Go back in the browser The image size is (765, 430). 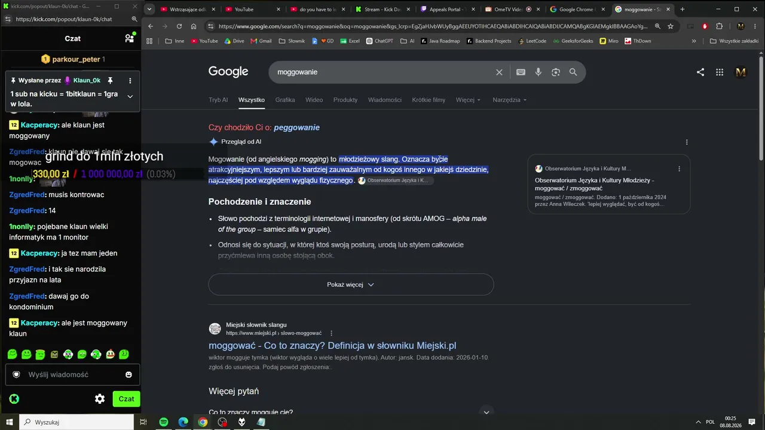(x=151, y=26)
